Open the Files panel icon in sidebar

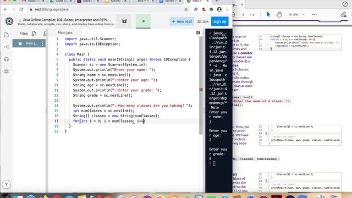click(6, 35)
